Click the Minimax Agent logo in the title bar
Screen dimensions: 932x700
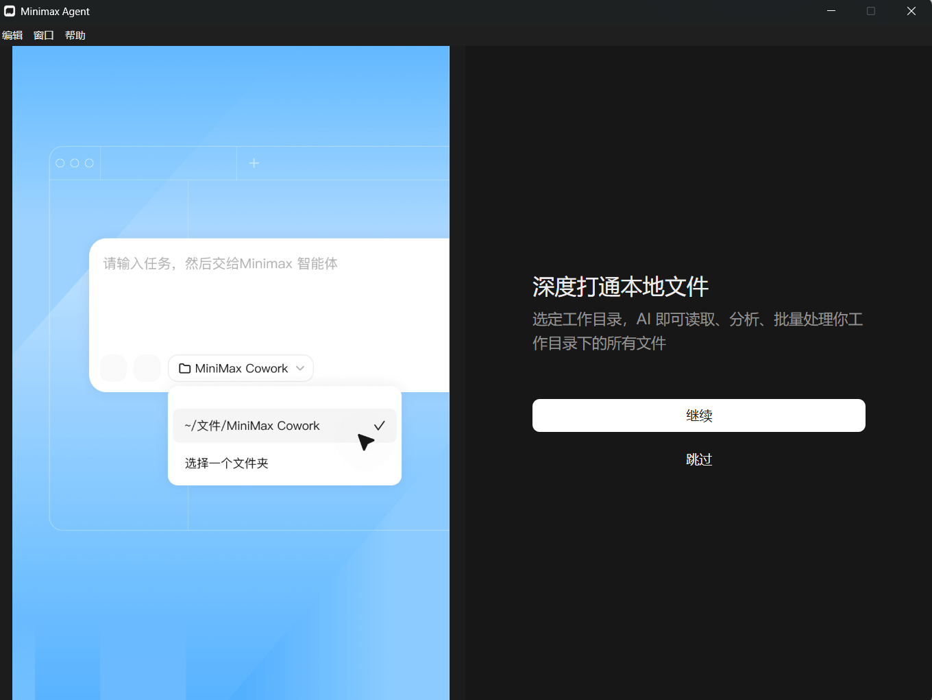click(9, 11)
